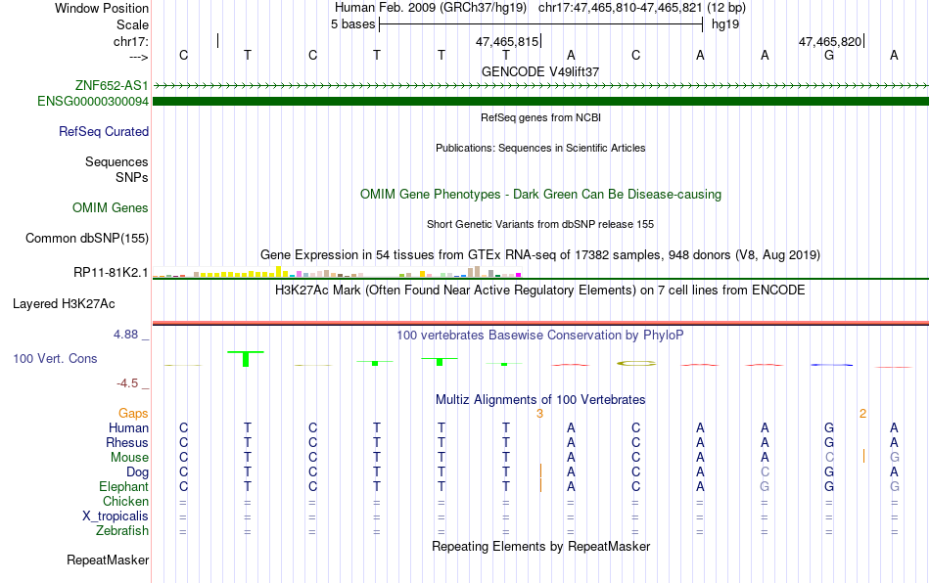The width and height of the screenshot is (930, 583).
Task: Click the 47,465,815 position marker
Action: tap(508, 41)
